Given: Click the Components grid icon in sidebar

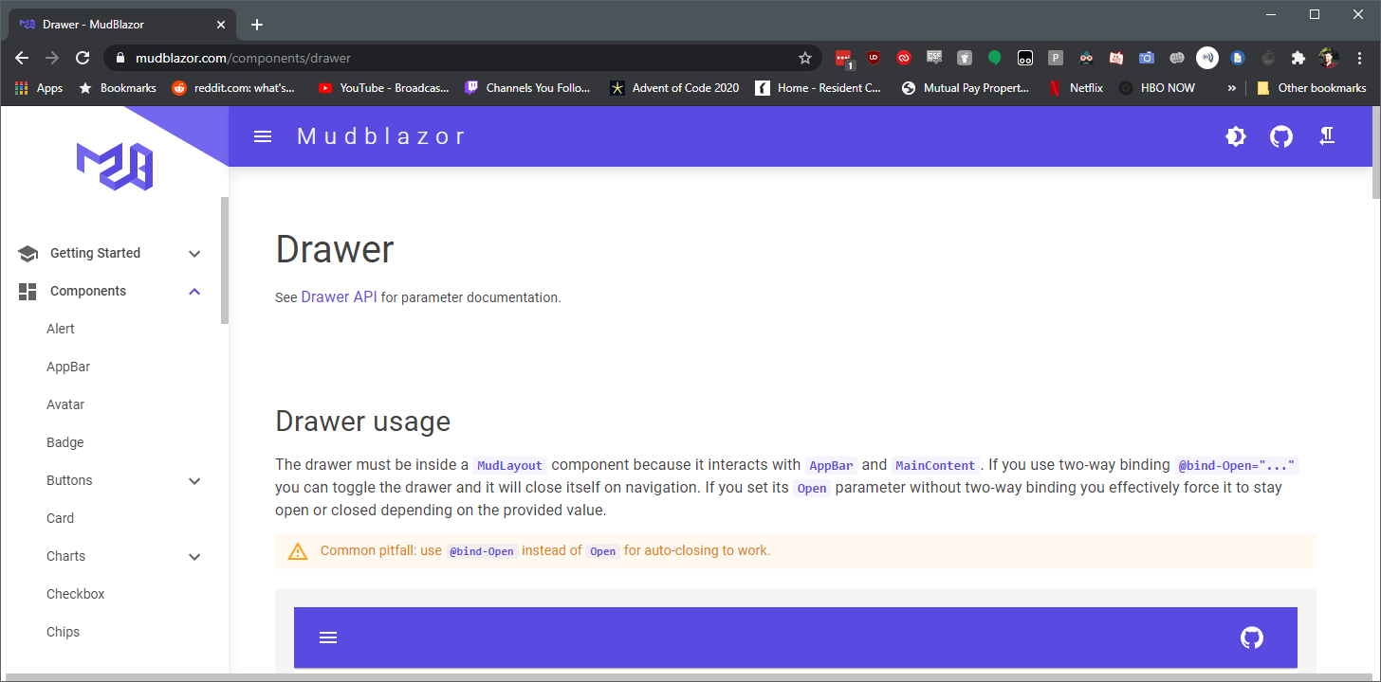Looking at the screenshot, I should click(x=27, y=291).
